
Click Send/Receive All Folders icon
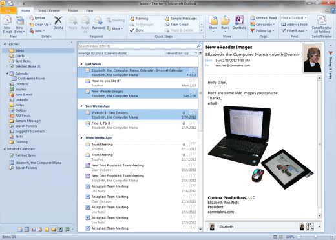322,25
